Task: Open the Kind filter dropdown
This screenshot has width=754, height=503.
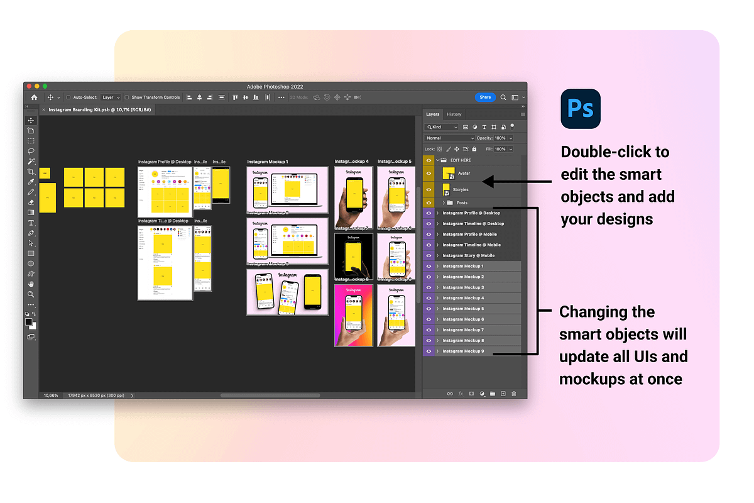Action: [442, 127]
